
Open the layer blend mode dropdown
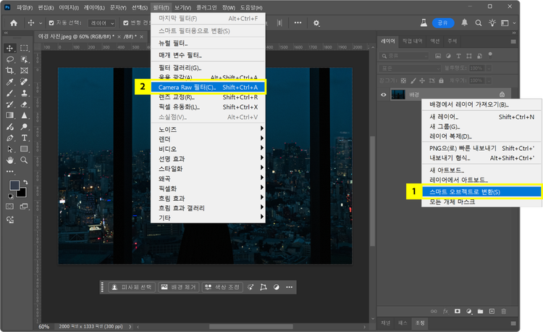tap(410, 68)
